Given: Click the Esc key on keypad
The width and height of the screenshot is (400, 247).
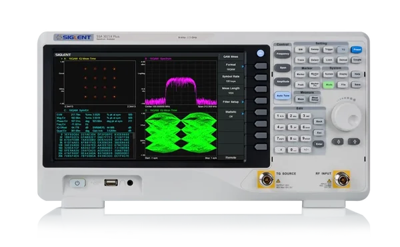Looking at the screenshot, I should (x=319, y=133).
